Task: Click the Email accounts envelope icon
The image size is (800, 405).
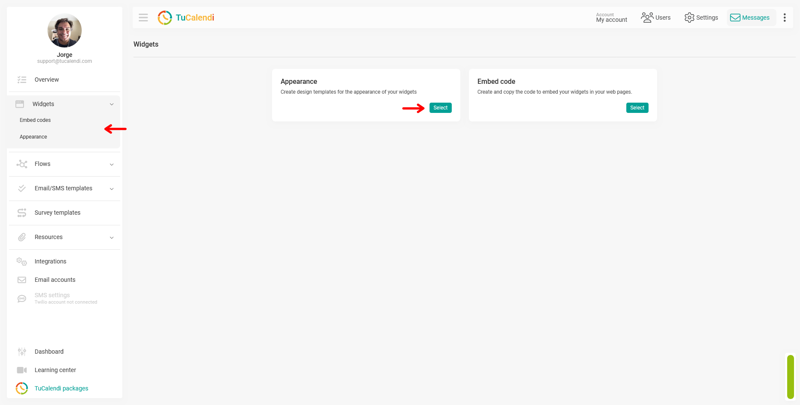Action: 22,280
